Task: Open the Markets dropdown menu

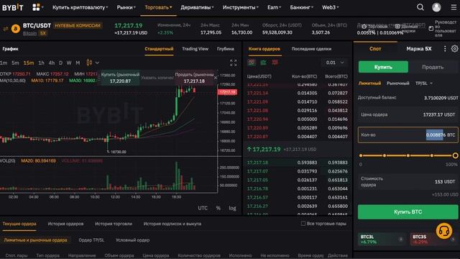Action: point(126,7)
